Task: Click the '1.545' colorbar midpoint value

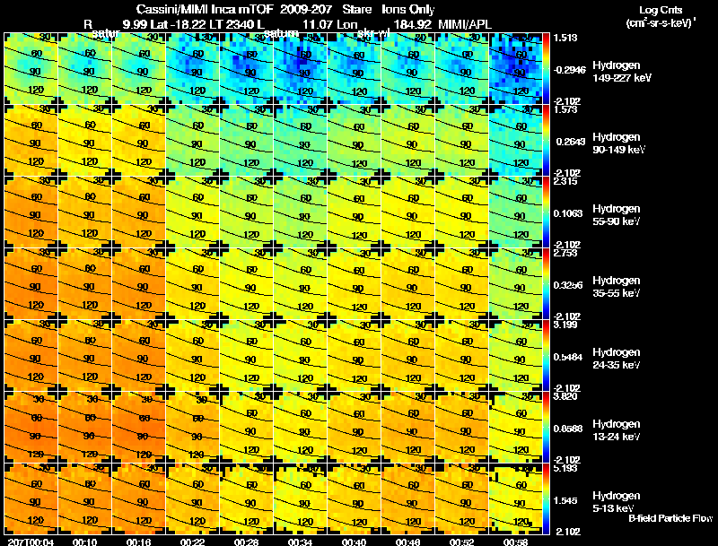Action: coord(565,501)
